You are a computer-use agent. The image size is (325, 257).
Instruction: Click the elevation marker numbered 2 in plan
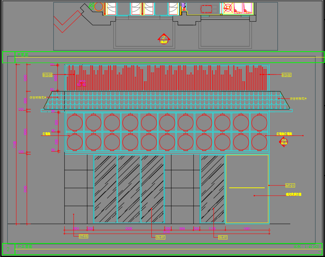click(x=164, y=38)
